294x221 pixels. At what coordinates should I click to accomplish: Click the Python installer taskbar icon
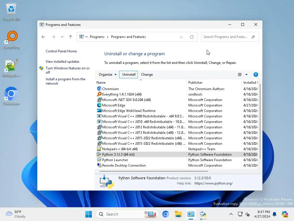click(203, 214)
